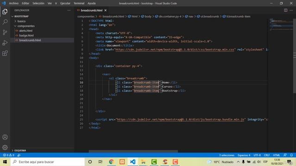Screen dimensions: 296x166
Task: Expand the ESQUEMA outline section
Action: pyautogui.click(x=20, y=150)
